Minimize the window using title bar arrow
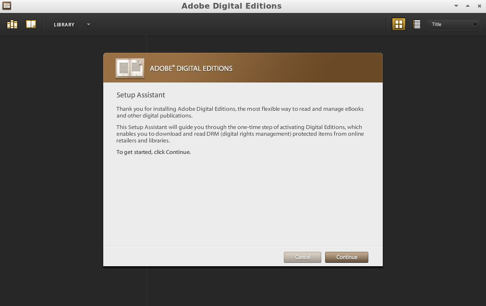This screenshot has width=486, height=306. pyautogui.click(x=456, y=6)
